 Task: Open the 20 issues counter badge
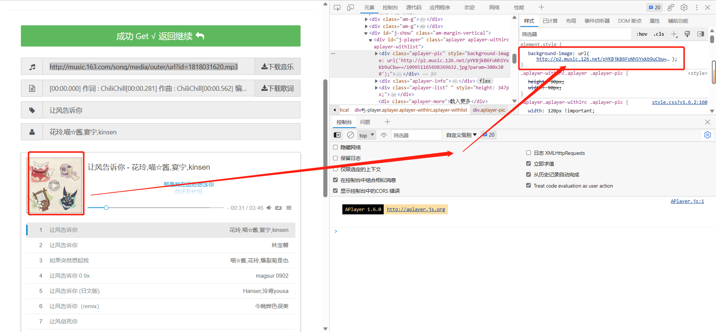pyautogui.click(x=654, y=7)
